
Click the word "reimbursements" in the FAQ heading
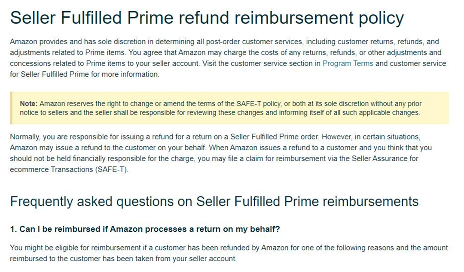pos(370,202)
